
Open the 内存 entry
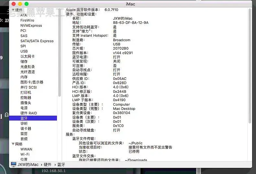(x=24, y=77)
